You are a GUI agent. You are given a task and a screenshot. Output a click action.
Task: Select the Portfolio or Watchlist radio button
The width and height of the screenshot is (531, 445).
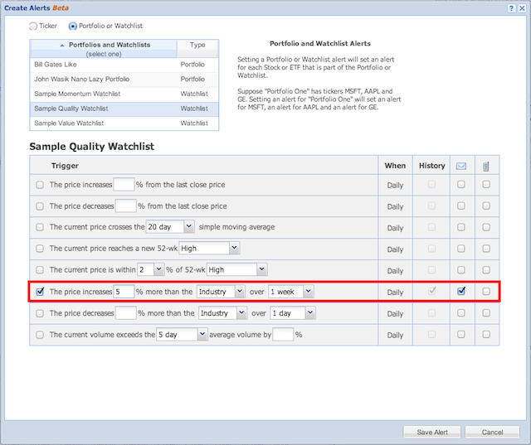click(x=72, y=26)
